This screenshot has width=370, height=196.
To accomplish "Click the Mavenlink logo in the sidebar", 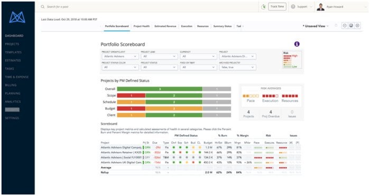I will point(17,17).
